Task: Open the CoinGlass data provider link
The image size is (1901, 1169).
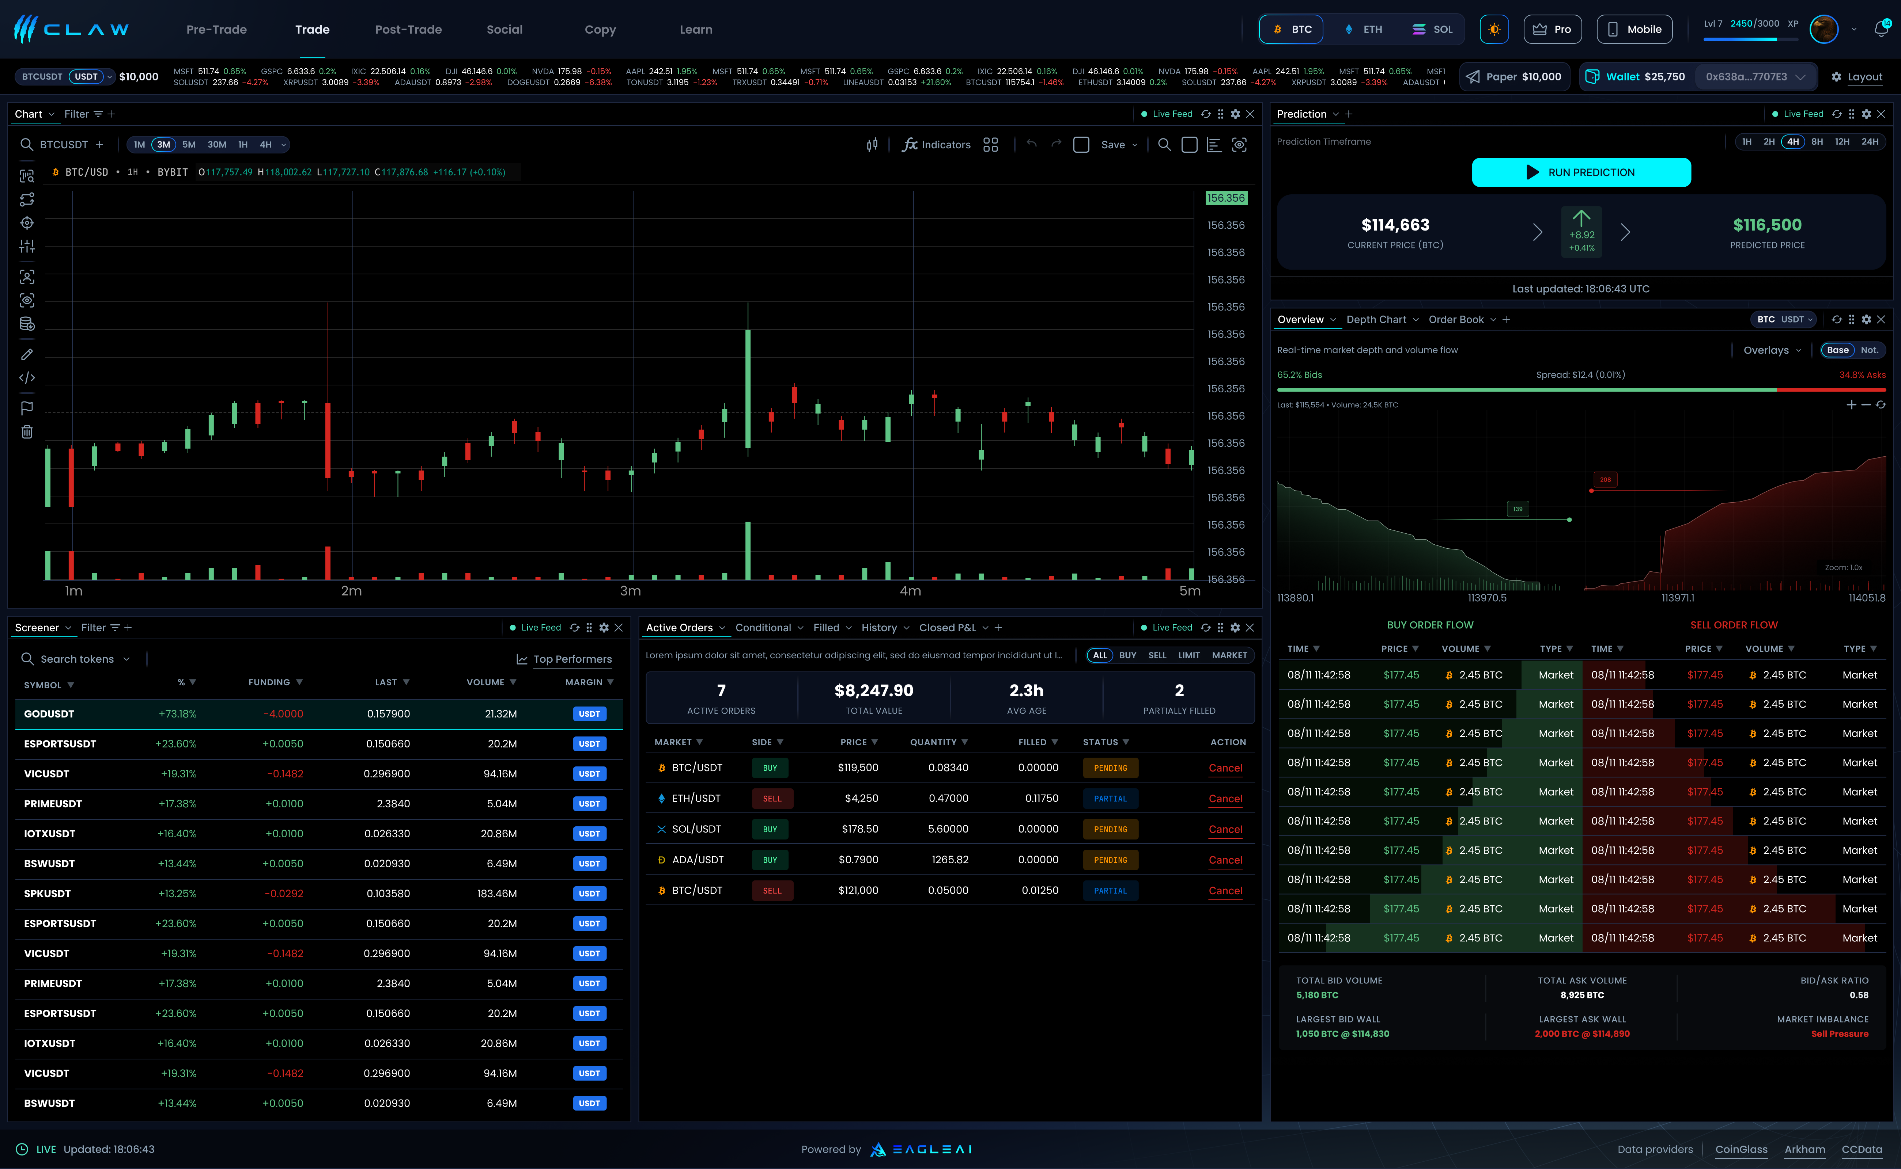Action: (1741, 1149)
